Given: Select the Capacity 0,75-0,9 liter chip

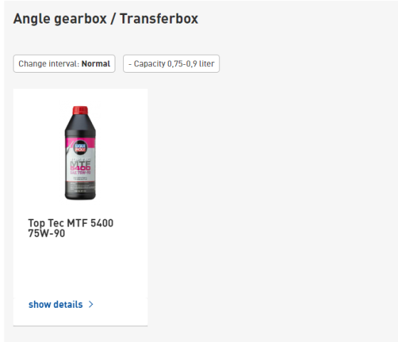Looking at the screenshot, I should click(172, 63).
